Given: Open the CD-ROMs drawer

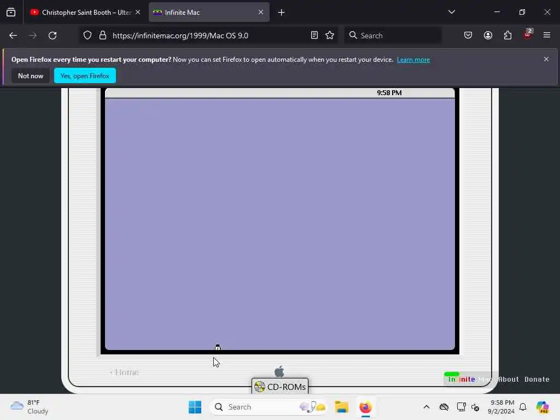Looking at the screenshot, I should pos(280,387).
